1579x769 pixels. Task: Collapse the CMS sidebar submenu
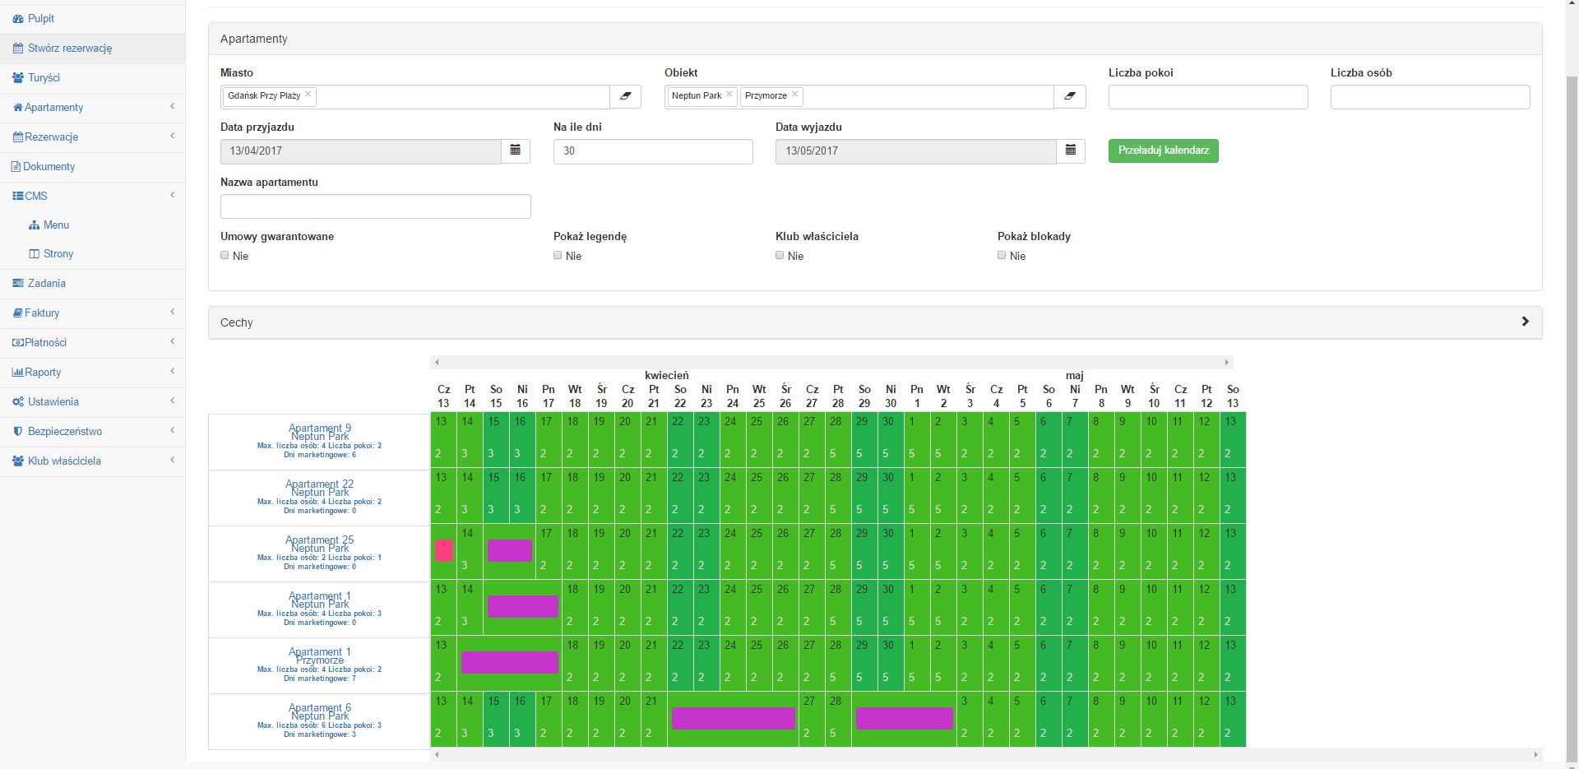[x=172, y=196]
